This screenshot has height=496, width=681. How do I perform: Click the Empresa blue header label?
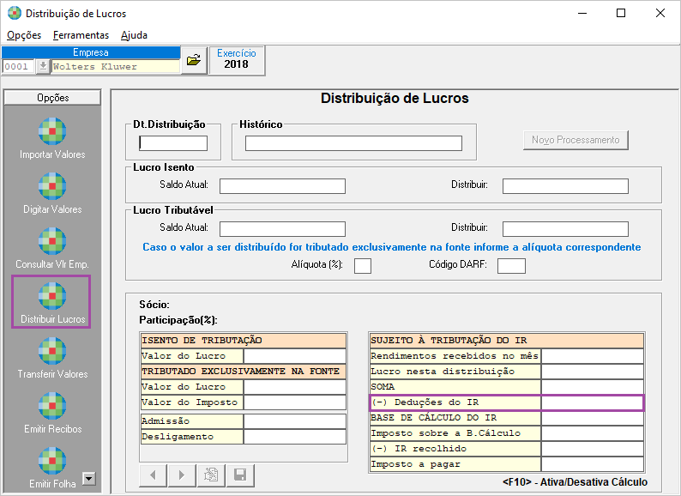(91, 52)
